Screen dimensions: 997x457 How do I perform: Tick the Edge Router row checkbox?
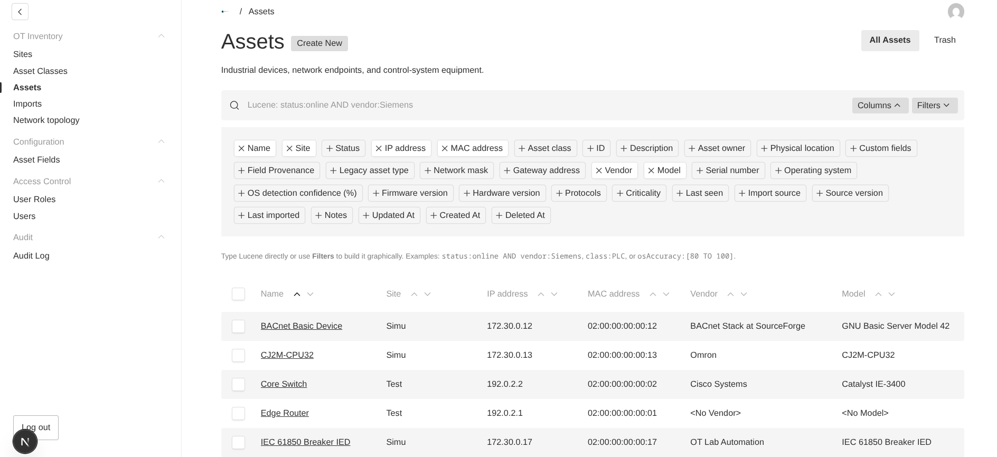(238, 413)
